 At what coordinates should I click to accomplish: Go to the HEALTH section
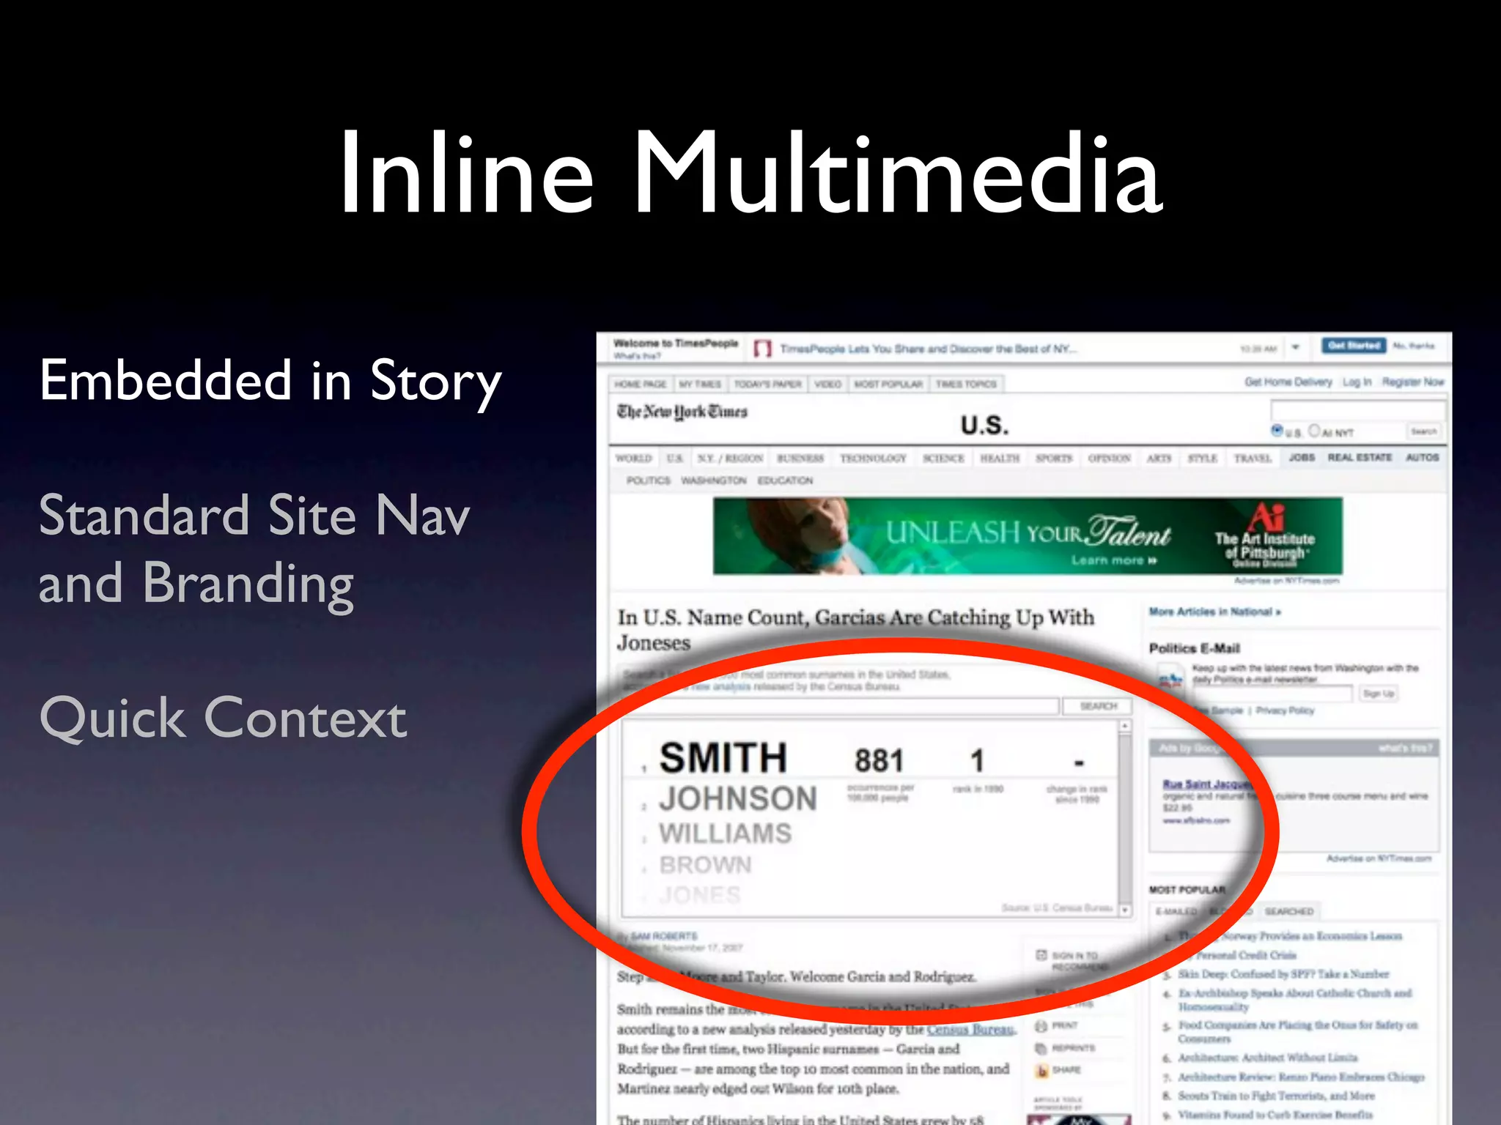coord(1000,458)
